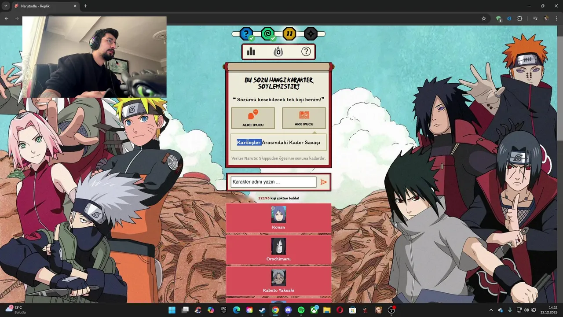Image resolution: width=563 pixels, height=317 pixels.
Task: Close the Narutodle browser tab
Action: click(75, 6)
